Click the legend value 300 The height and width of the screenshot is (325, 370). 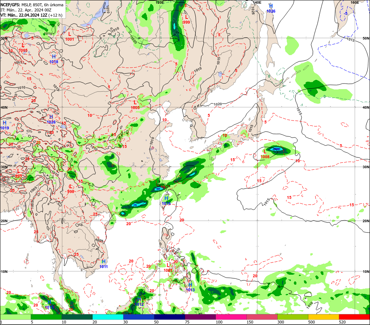[x=280, y=322]
